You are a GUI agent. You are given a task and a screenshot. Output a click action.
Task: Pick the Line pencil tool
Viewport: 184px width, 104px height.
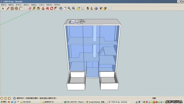(x=8, y=8)
